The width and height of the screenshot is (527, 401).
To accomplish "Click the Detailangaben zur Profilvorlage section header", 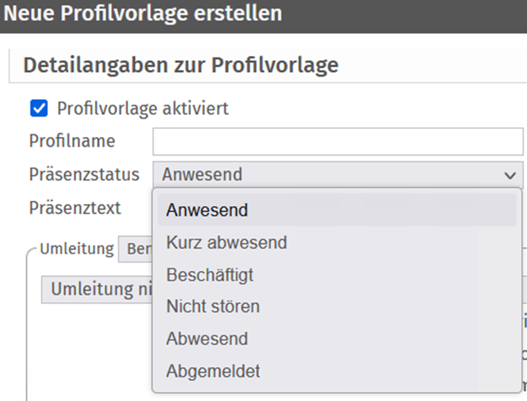I will coord(181,65).
